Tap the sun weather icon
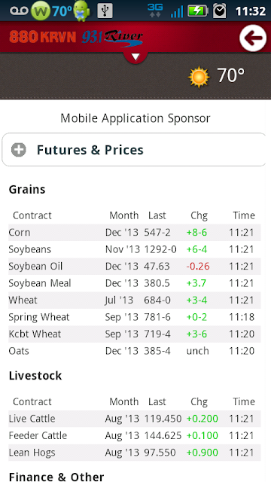Image resolution: width=271 pixels, height=482 pixels. tap(199, 77)
